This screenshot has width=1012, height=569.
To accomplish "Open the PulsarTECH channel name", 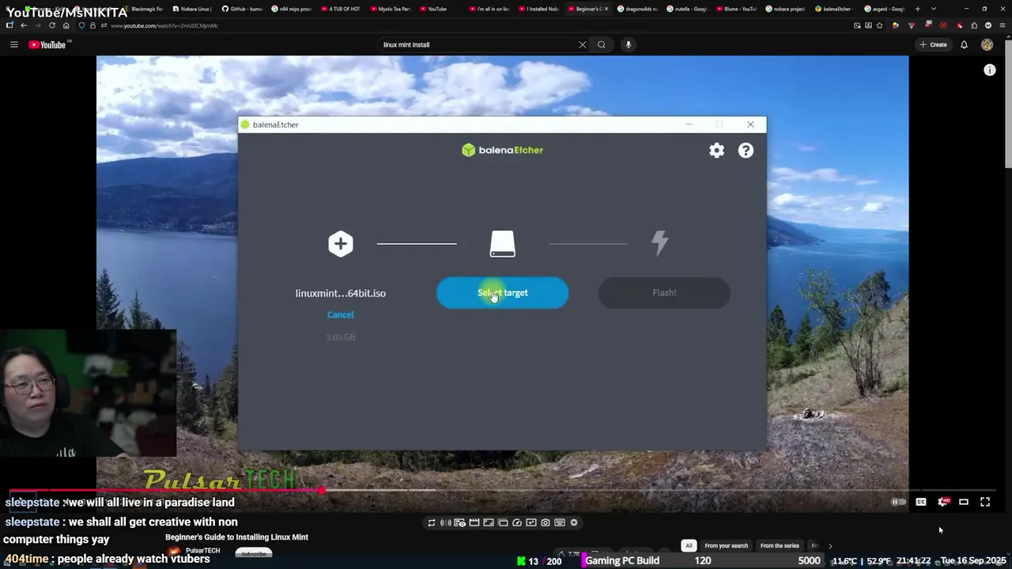I will click(x=202, y=551).
